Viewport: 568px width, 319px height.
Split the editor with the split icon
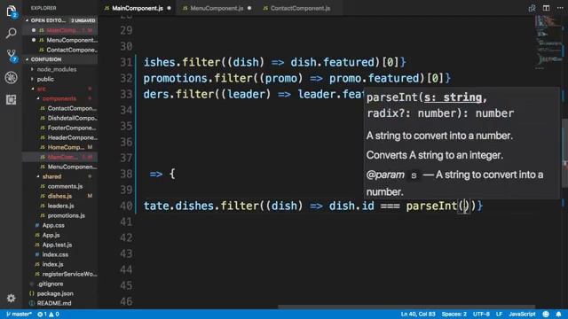[547, 8]
